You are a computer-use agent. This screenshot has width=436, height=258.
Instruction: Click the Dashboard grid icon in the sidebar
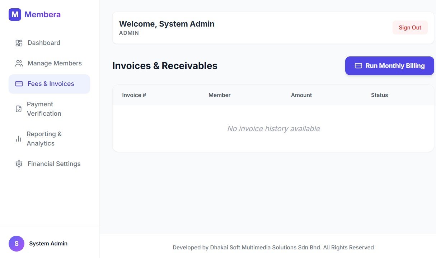19,43
